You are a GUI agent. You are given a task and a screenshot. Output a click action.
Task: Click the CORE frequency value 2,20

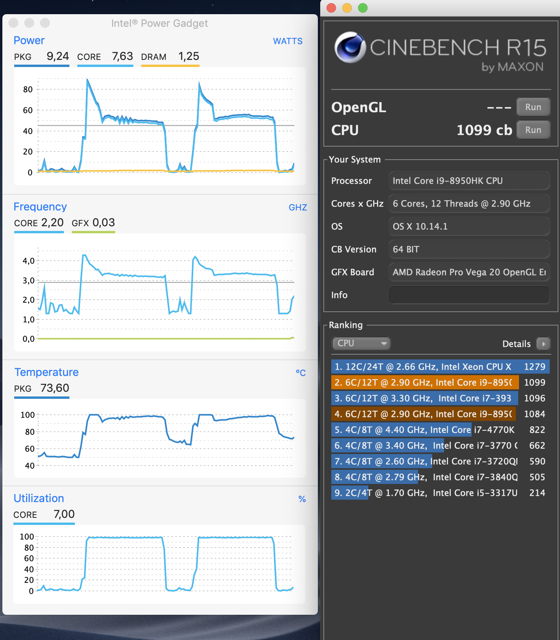(52, 223)
